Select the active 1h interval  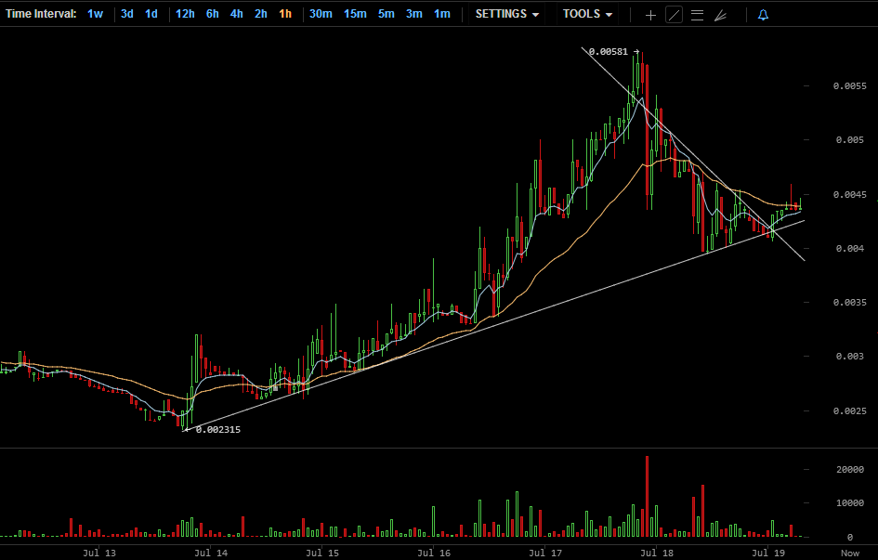click(x=285, y=14)
